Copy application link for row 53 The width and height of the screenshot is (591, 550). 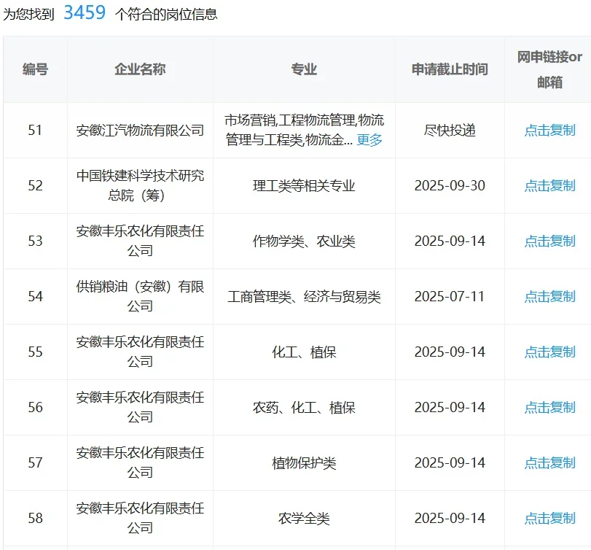click(x=549, y=241)
